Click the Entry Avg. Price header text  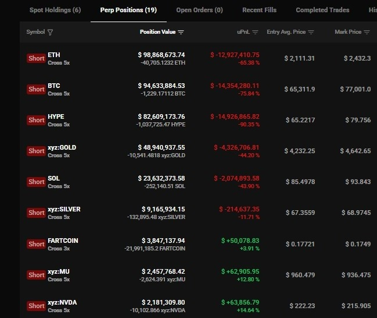[286, 32]
